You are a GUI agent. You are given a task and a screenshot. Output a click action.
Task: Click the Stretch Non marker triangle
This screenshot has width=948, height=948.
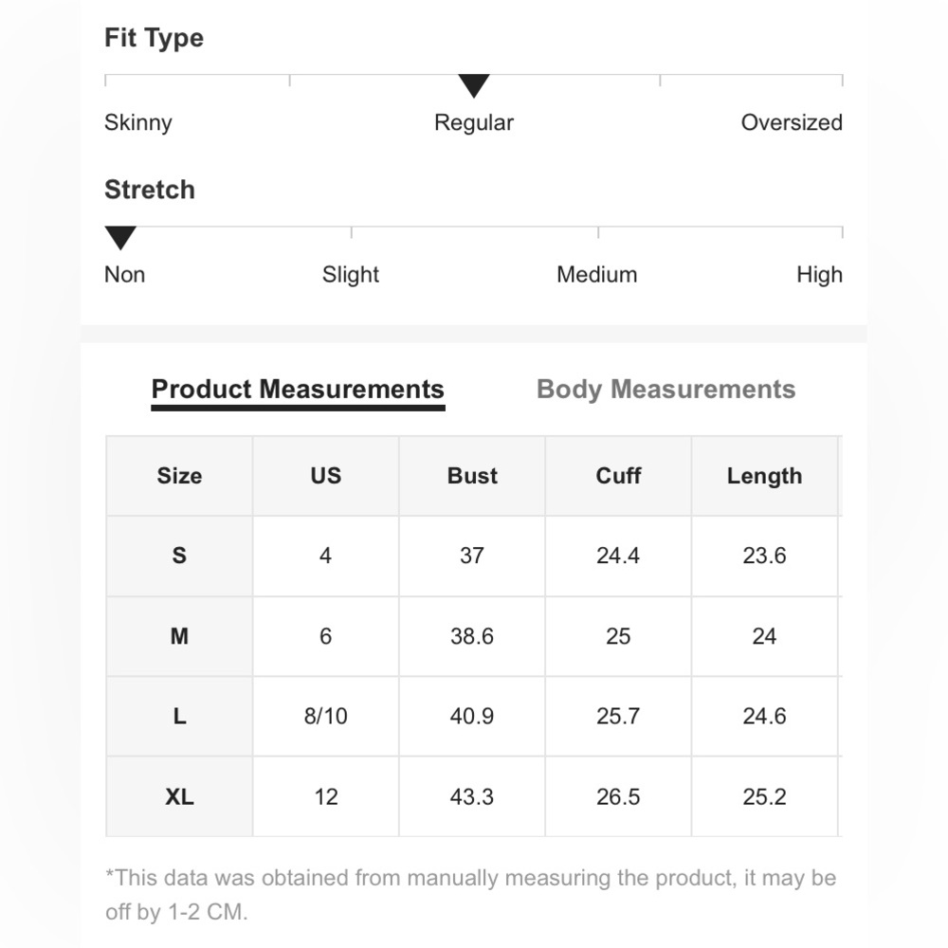click(120, 238)
